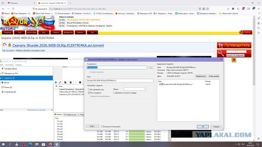Open the 'Настройки' menu in uTorrent
262x147 pixels.
pos(9,65)
